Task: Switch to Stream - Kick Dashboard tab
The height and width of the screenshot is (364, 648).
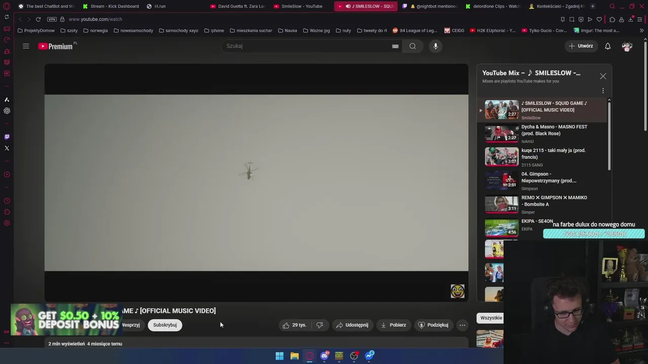Action: (x=110, y=6)
